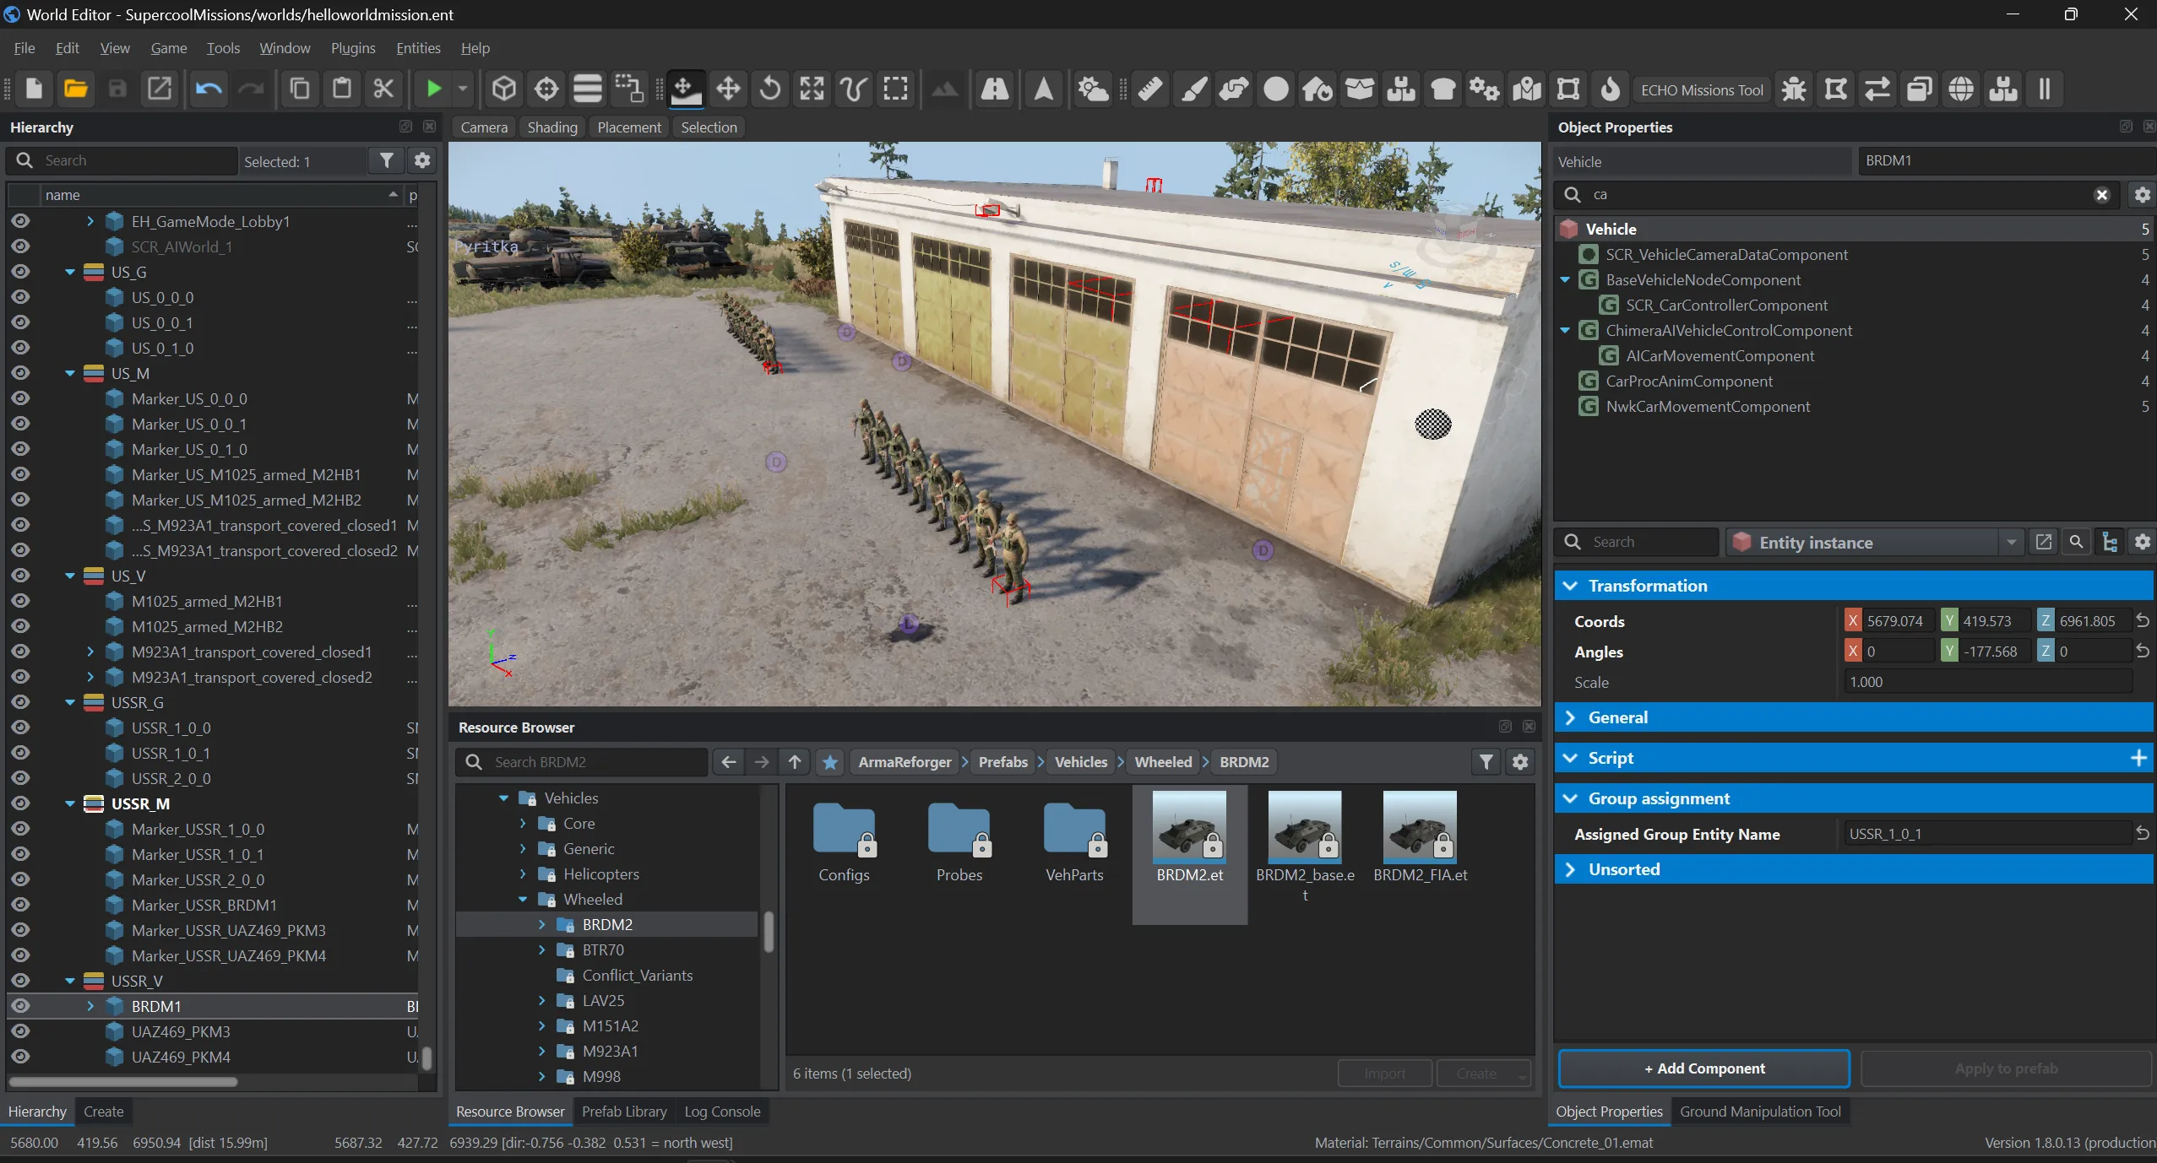Viewport: 2157px width, 1163px height.
Task: Expand the General section
Action: [x=1570, y=717]
